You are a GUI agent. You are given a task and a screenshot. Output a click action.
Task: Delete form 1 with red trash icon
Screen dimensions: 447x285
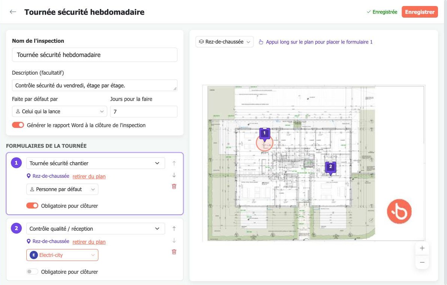pyautogui.click(x=174, y=186)
